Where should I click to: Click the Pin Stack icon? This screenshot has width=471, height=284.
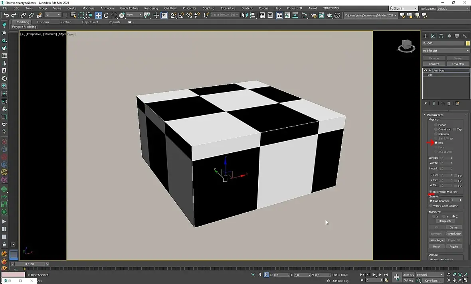pyautogui.click(x=425, y=104)
